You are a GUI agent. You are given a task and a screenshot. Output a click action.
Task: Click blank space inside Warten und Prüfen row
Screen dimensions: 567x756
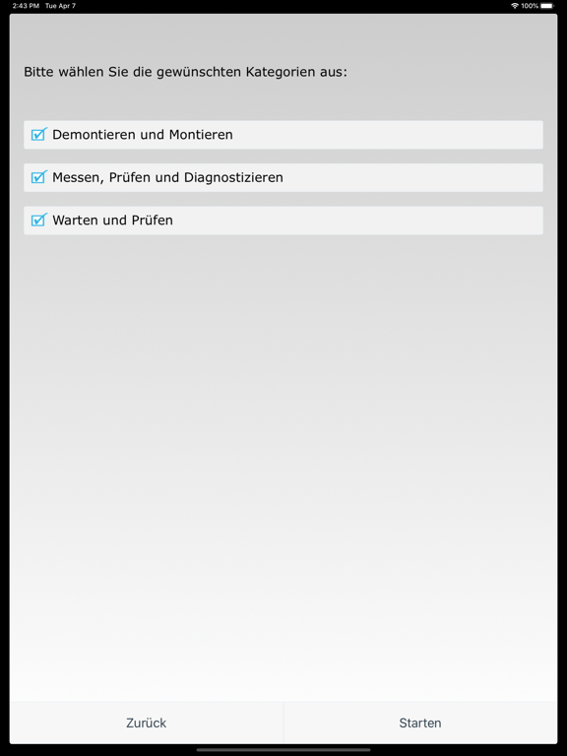(x=356, y=220)
